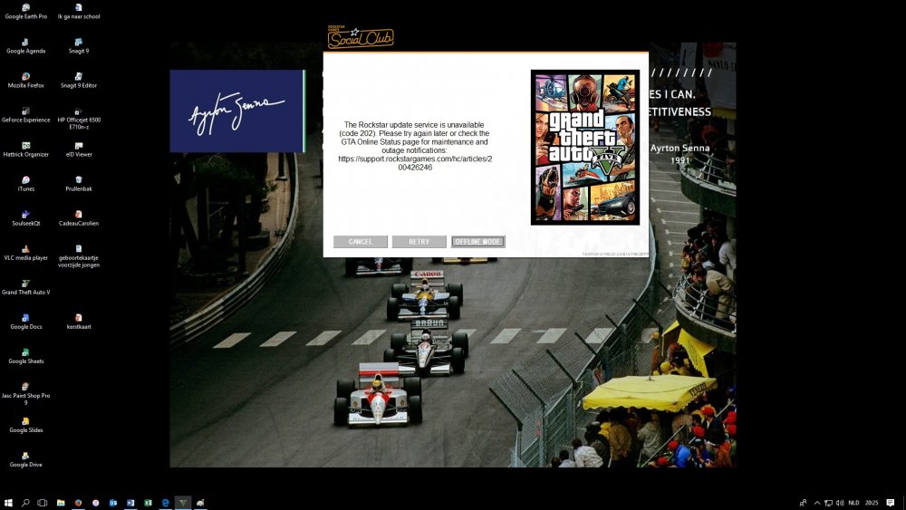Image resolution: width=906 pixels, height=510 pixels.
Task: Open the clock showing 20:25
Action: 872,503
